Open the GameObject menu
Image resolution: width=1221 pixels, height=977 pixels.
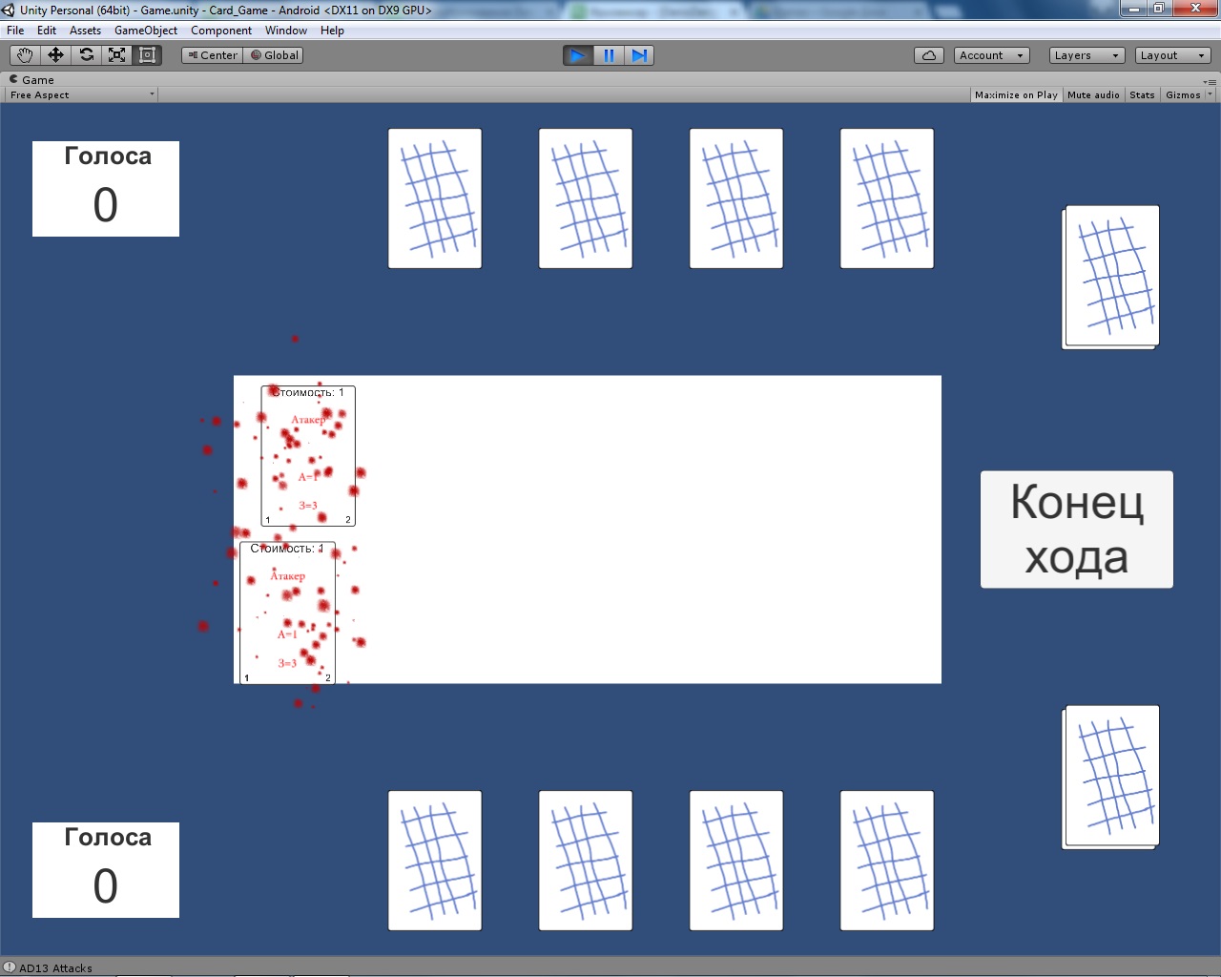[x=146, y=31]
